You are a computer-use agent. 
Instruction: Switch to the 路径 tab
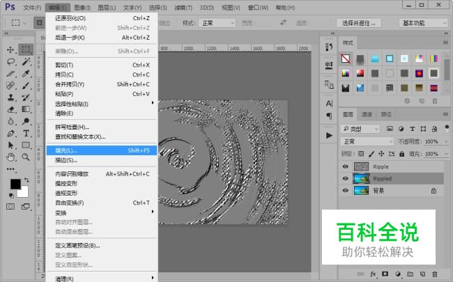point(386,115)
